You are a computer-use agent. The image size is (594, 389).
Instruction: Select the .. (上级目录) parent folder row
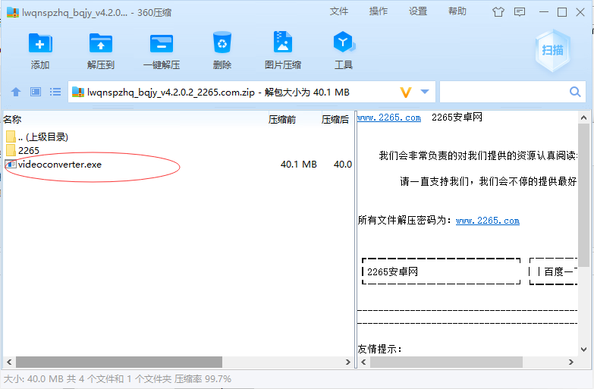click(x=178, y=136)
